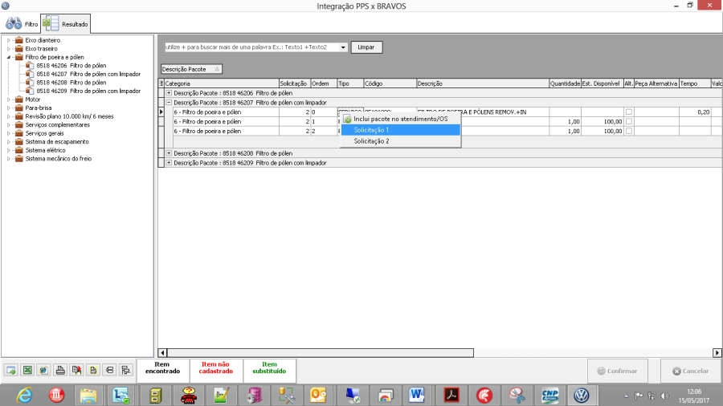The height and width of the screenshot is (406, 723).
Task: Open the search text dropdown arrow
Action: click(x=343, y=47)
